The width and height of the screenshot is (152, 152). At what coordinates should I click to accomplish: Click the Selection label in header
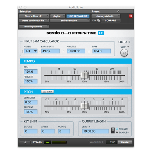(25, 12)
